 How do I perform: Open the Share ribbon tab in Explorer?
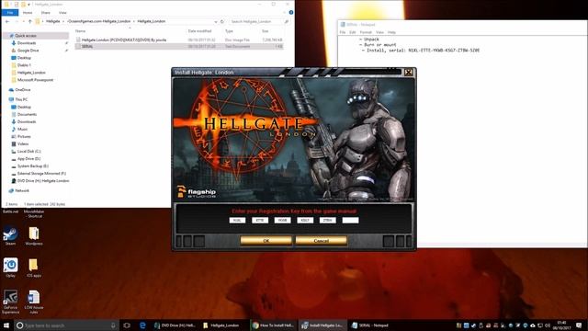[x=45, y=13]
